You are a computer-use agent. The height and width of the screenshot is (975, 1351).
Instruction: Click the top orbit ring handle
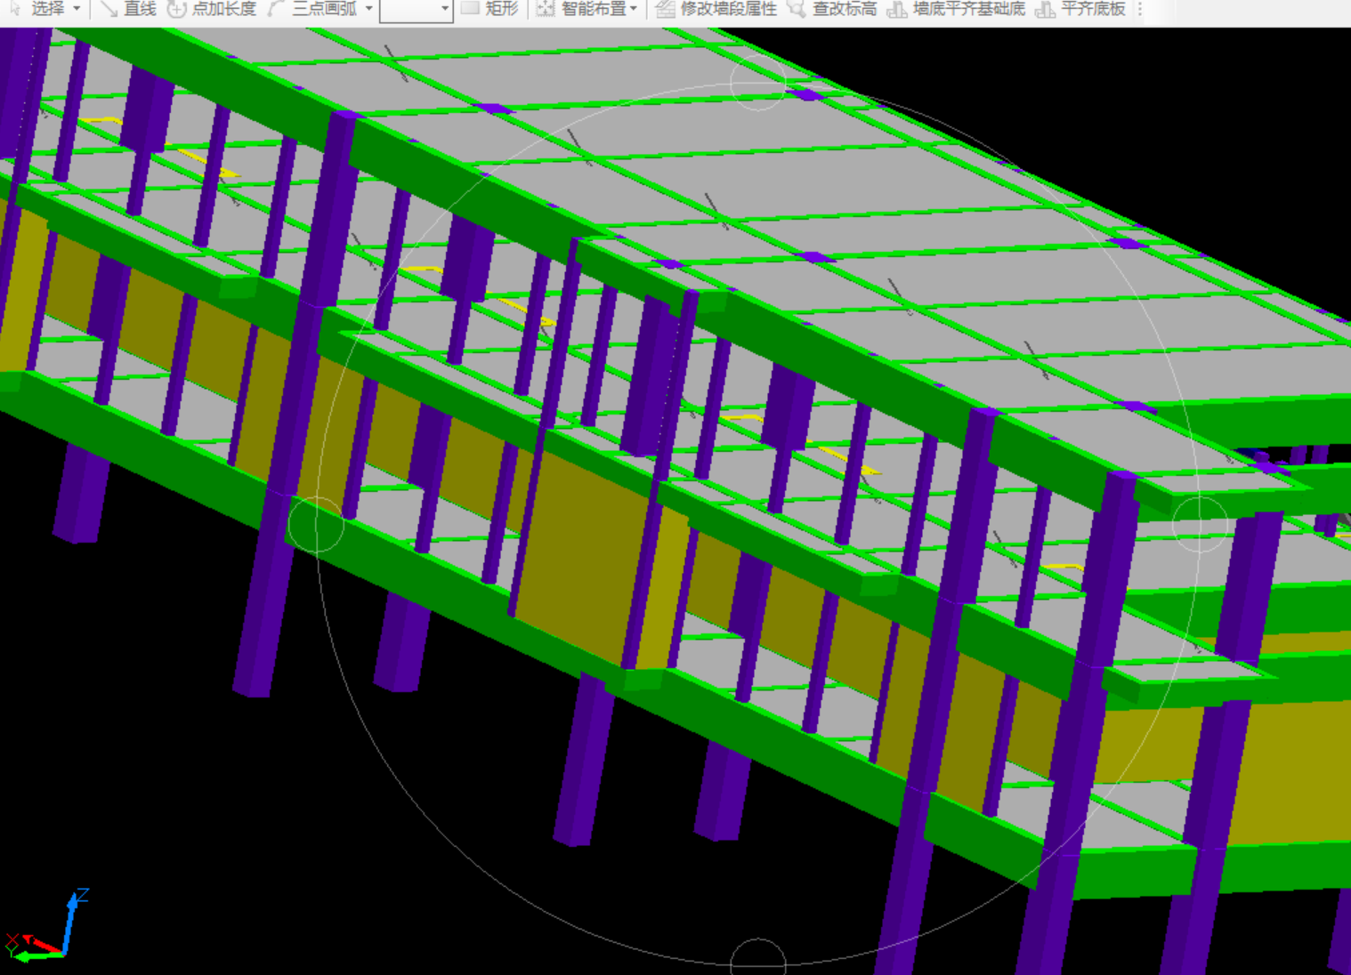coord(758,83)
